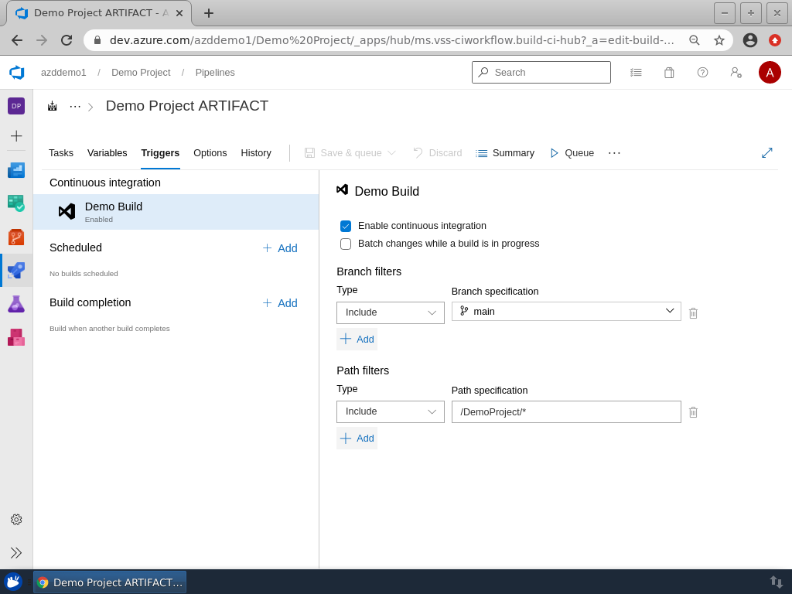Open Branch filters Type Include dropdown
This screenshot has width=792, height=594.
pos(391,312)
